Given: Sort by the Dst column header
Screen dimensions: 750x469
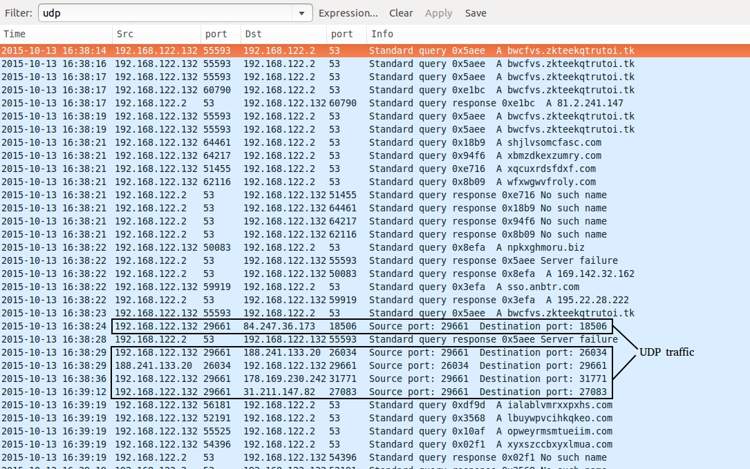Looking at the screenshot, I should [283, 34].
